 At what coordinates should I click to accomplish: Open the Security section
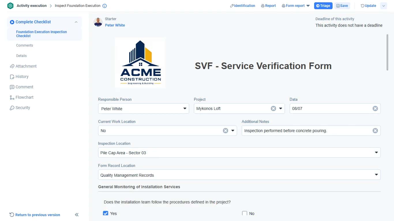click(x=20, y=108)
